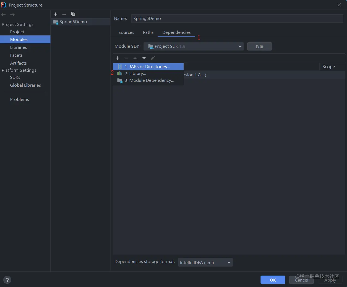
Task: Remove selected module with minus icon
Action: click(x=64, y=14)
